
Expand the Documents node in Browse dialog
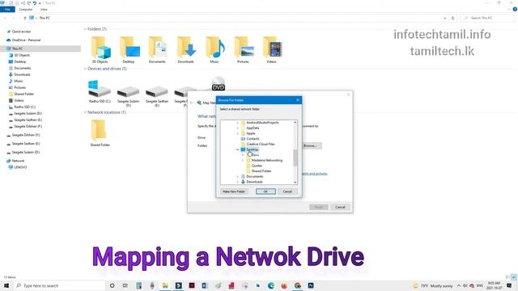pos(237,176)
